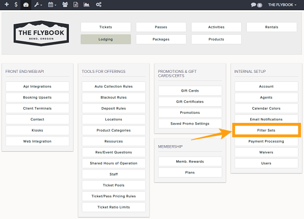Open Ticket/Pass Pricing Rules
This screenshot has width=304, height=219.
113,196
